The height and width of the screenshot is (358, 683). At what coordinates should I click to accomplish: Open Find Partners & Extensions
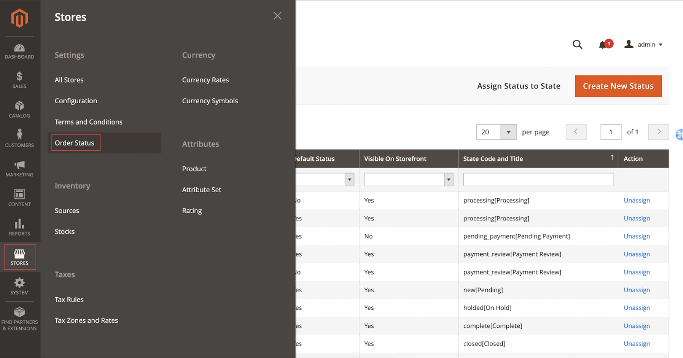coord(20,319)
